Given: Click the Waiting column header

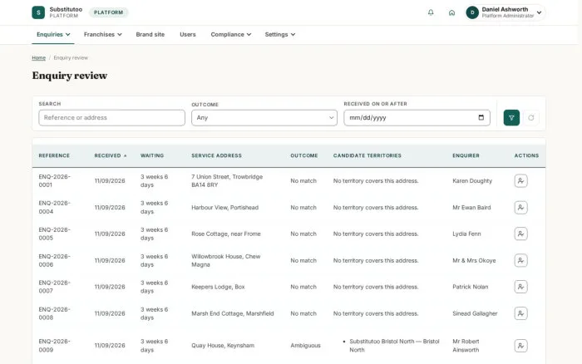Looking at the screenshot, I should coord(152,156).
